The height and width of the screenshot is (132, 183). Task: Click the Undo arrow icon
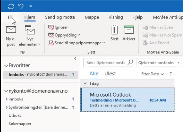click(21, 6)
